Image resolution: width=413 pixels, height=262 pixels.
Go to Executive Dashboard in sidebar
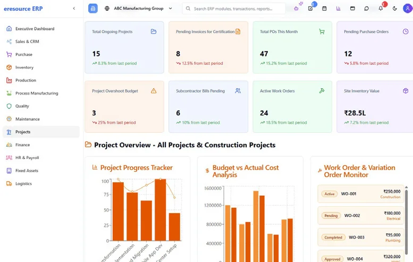35,29
